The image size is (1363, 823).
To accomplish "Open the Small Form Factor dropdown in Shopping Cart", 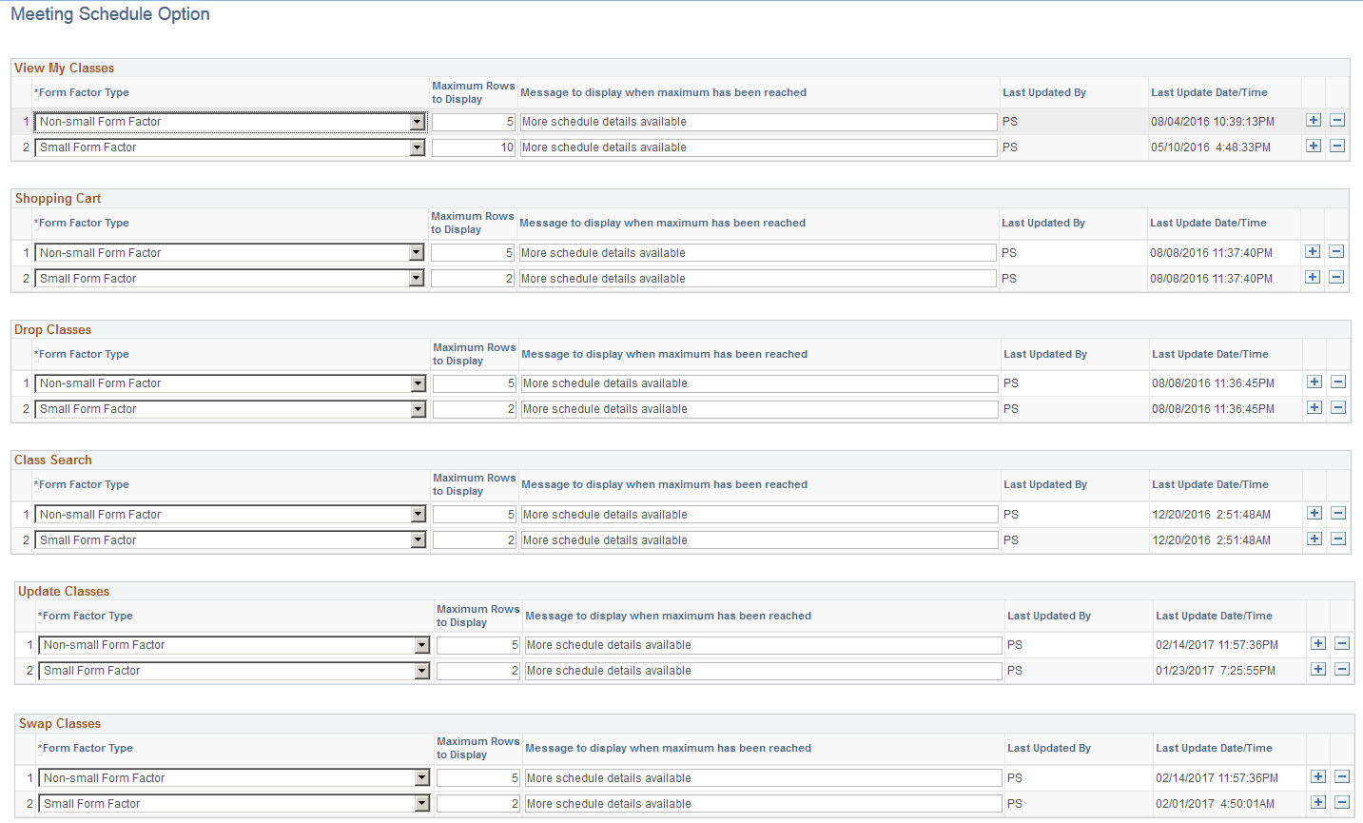I will (419, 278).
